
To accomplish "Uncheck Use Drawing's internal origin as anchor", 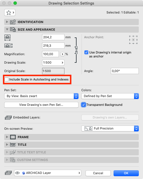I will [x=86, y=52].
